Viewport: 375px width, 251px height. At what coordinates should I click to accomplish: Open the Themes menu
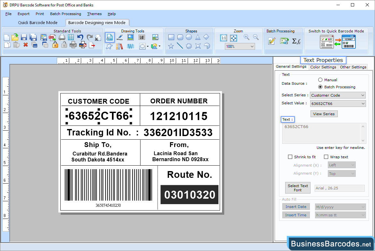[x=94, y=14]
